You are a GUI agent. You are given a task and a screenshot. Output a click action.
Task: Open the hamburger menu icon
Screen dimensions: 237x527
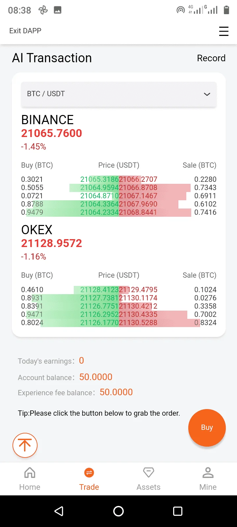(x=224, y=31)
